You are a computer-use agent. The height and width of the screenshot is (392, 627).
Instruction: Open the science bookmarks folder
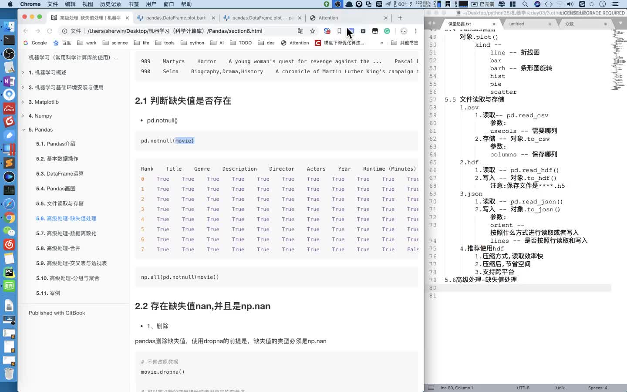click(x=115, y=43)
